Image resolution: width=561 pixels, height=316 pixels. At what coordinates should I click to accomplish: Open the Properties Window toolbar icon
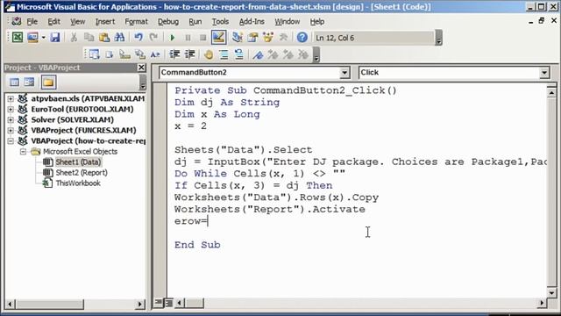click(252, 37)
